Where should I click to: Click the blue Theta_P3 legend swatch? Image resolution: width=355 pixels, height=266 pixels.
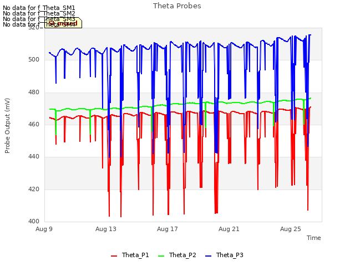[x=208, y=256]
